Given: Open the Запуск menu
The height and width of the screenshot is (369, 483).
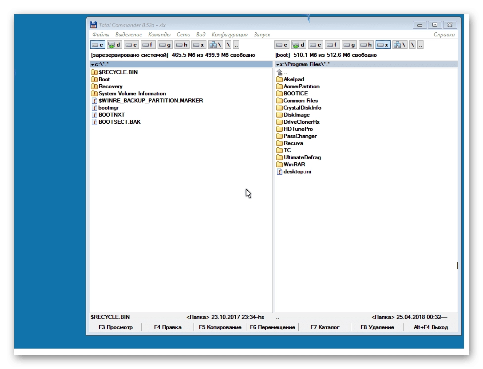Looking at the screenshot, I should coord(262,35).
